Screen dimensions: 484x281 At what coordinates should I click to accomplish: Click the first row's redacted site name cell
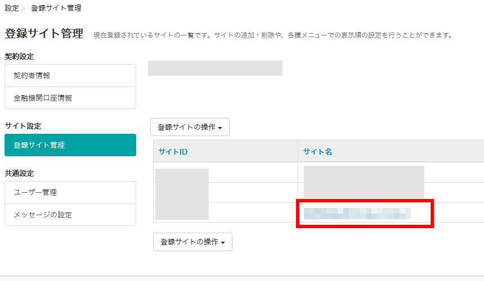364,173
